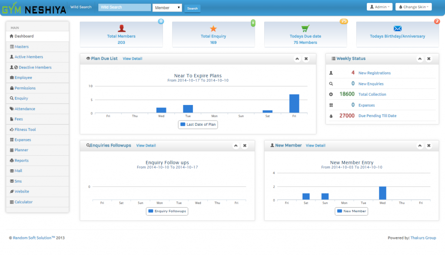Image resolution: width=445 pixels, height=255 pixels.
Task: Click the Wed bar in New Member Entry chart
Action: [x=382, y=193]
